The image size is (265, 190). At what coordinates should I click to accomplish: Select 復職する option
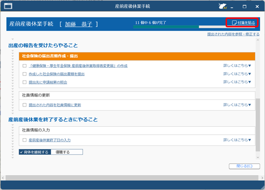[x=67, y=152]
